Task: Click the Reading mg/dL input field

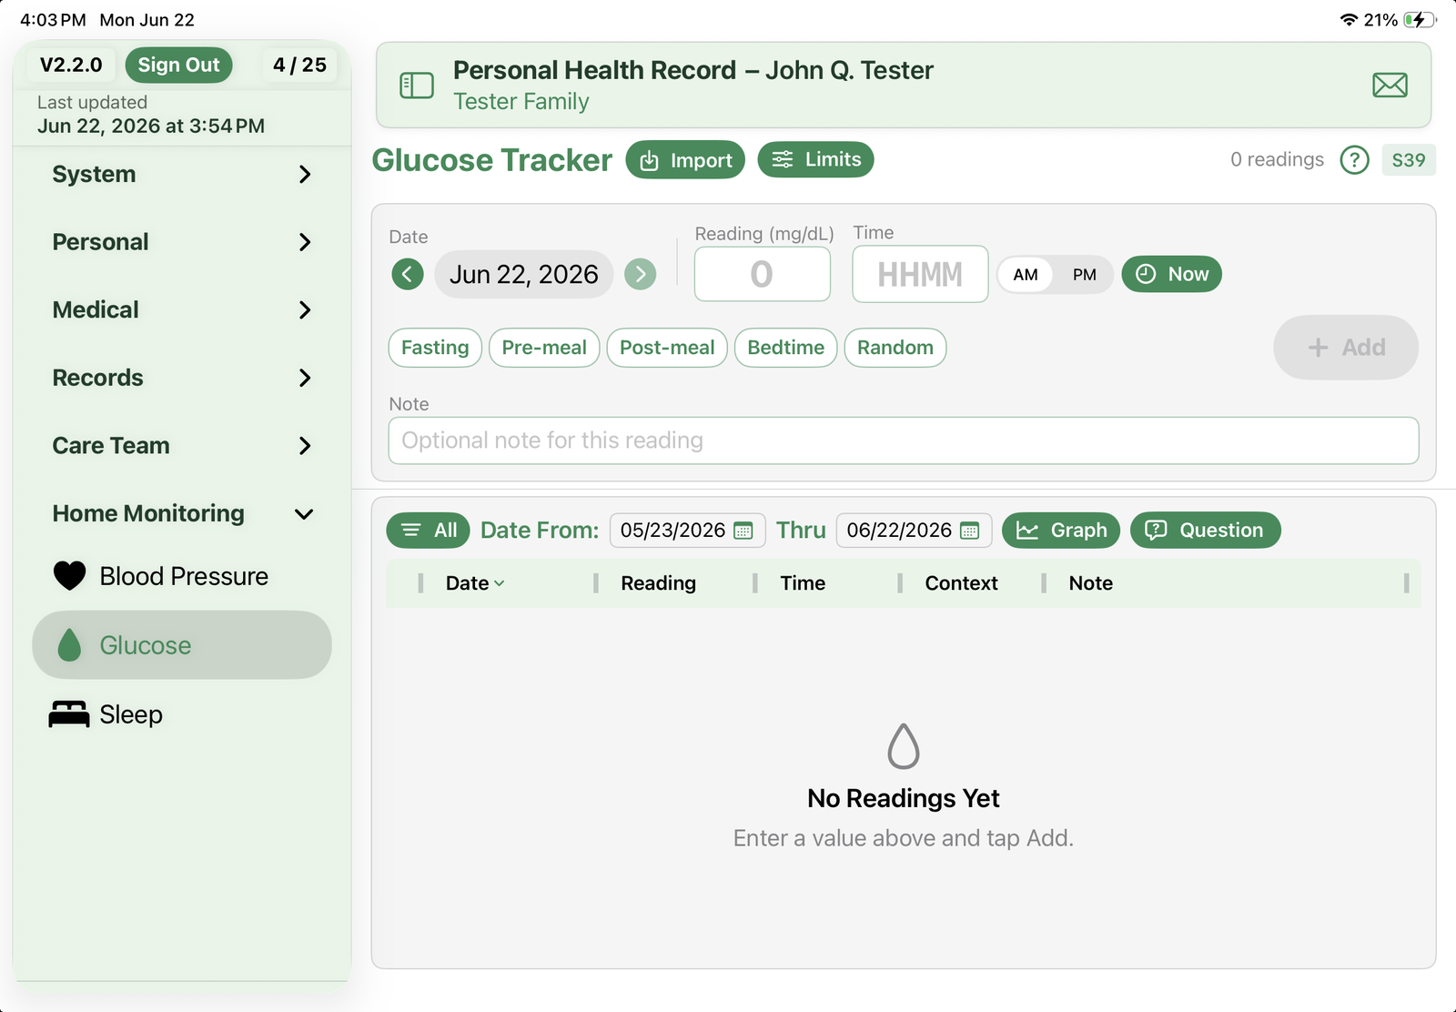Action: click(x=763, y=274)
